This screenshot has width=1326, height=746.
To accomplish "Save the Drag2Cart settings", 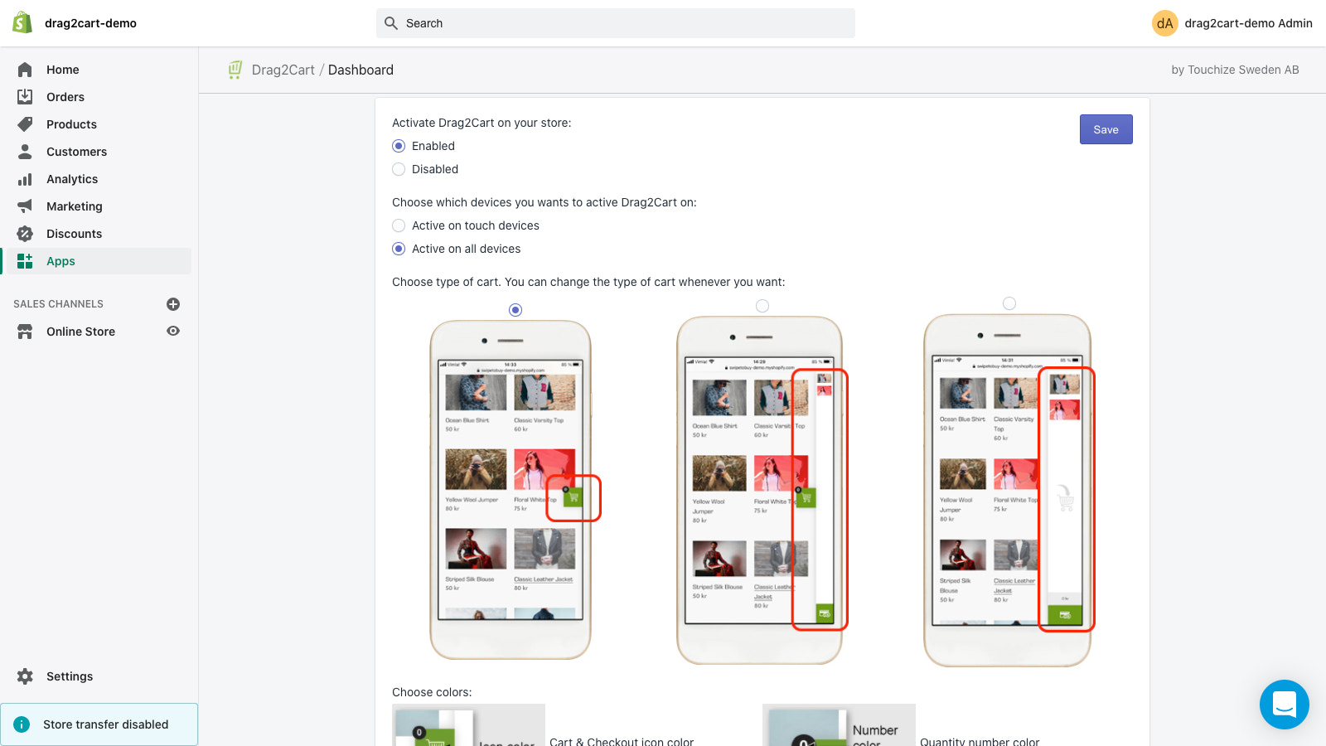I will pos(1106,129).
